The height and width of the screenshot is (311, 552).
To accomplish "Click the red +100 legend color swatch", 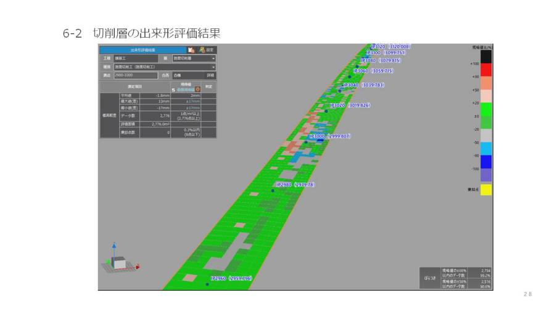I will coord(486,70).
